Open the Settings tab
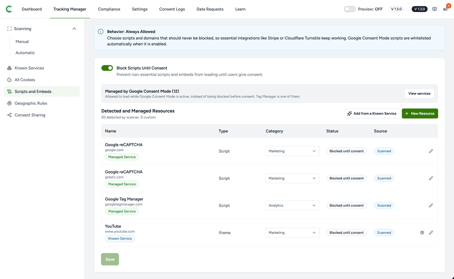The width and height of the screenshot is (454, 279). (x=140, y=9)
